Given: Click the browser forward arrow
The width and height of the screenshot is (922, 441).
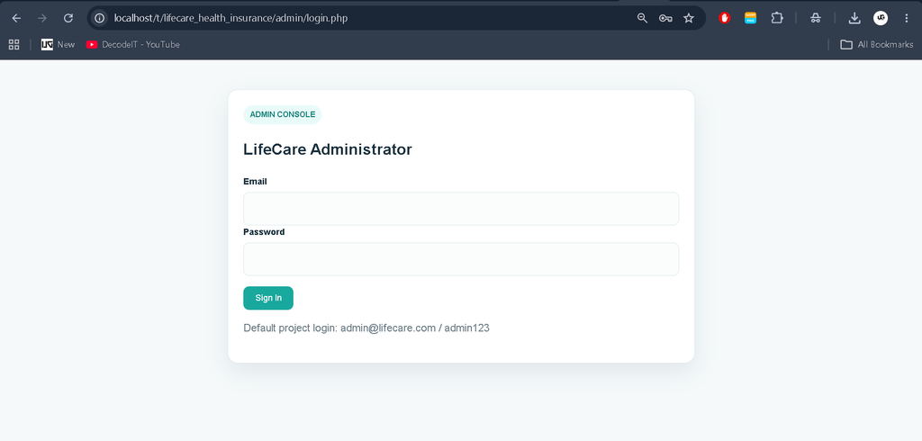Looking at the screenshot, I should pos(42,18).
